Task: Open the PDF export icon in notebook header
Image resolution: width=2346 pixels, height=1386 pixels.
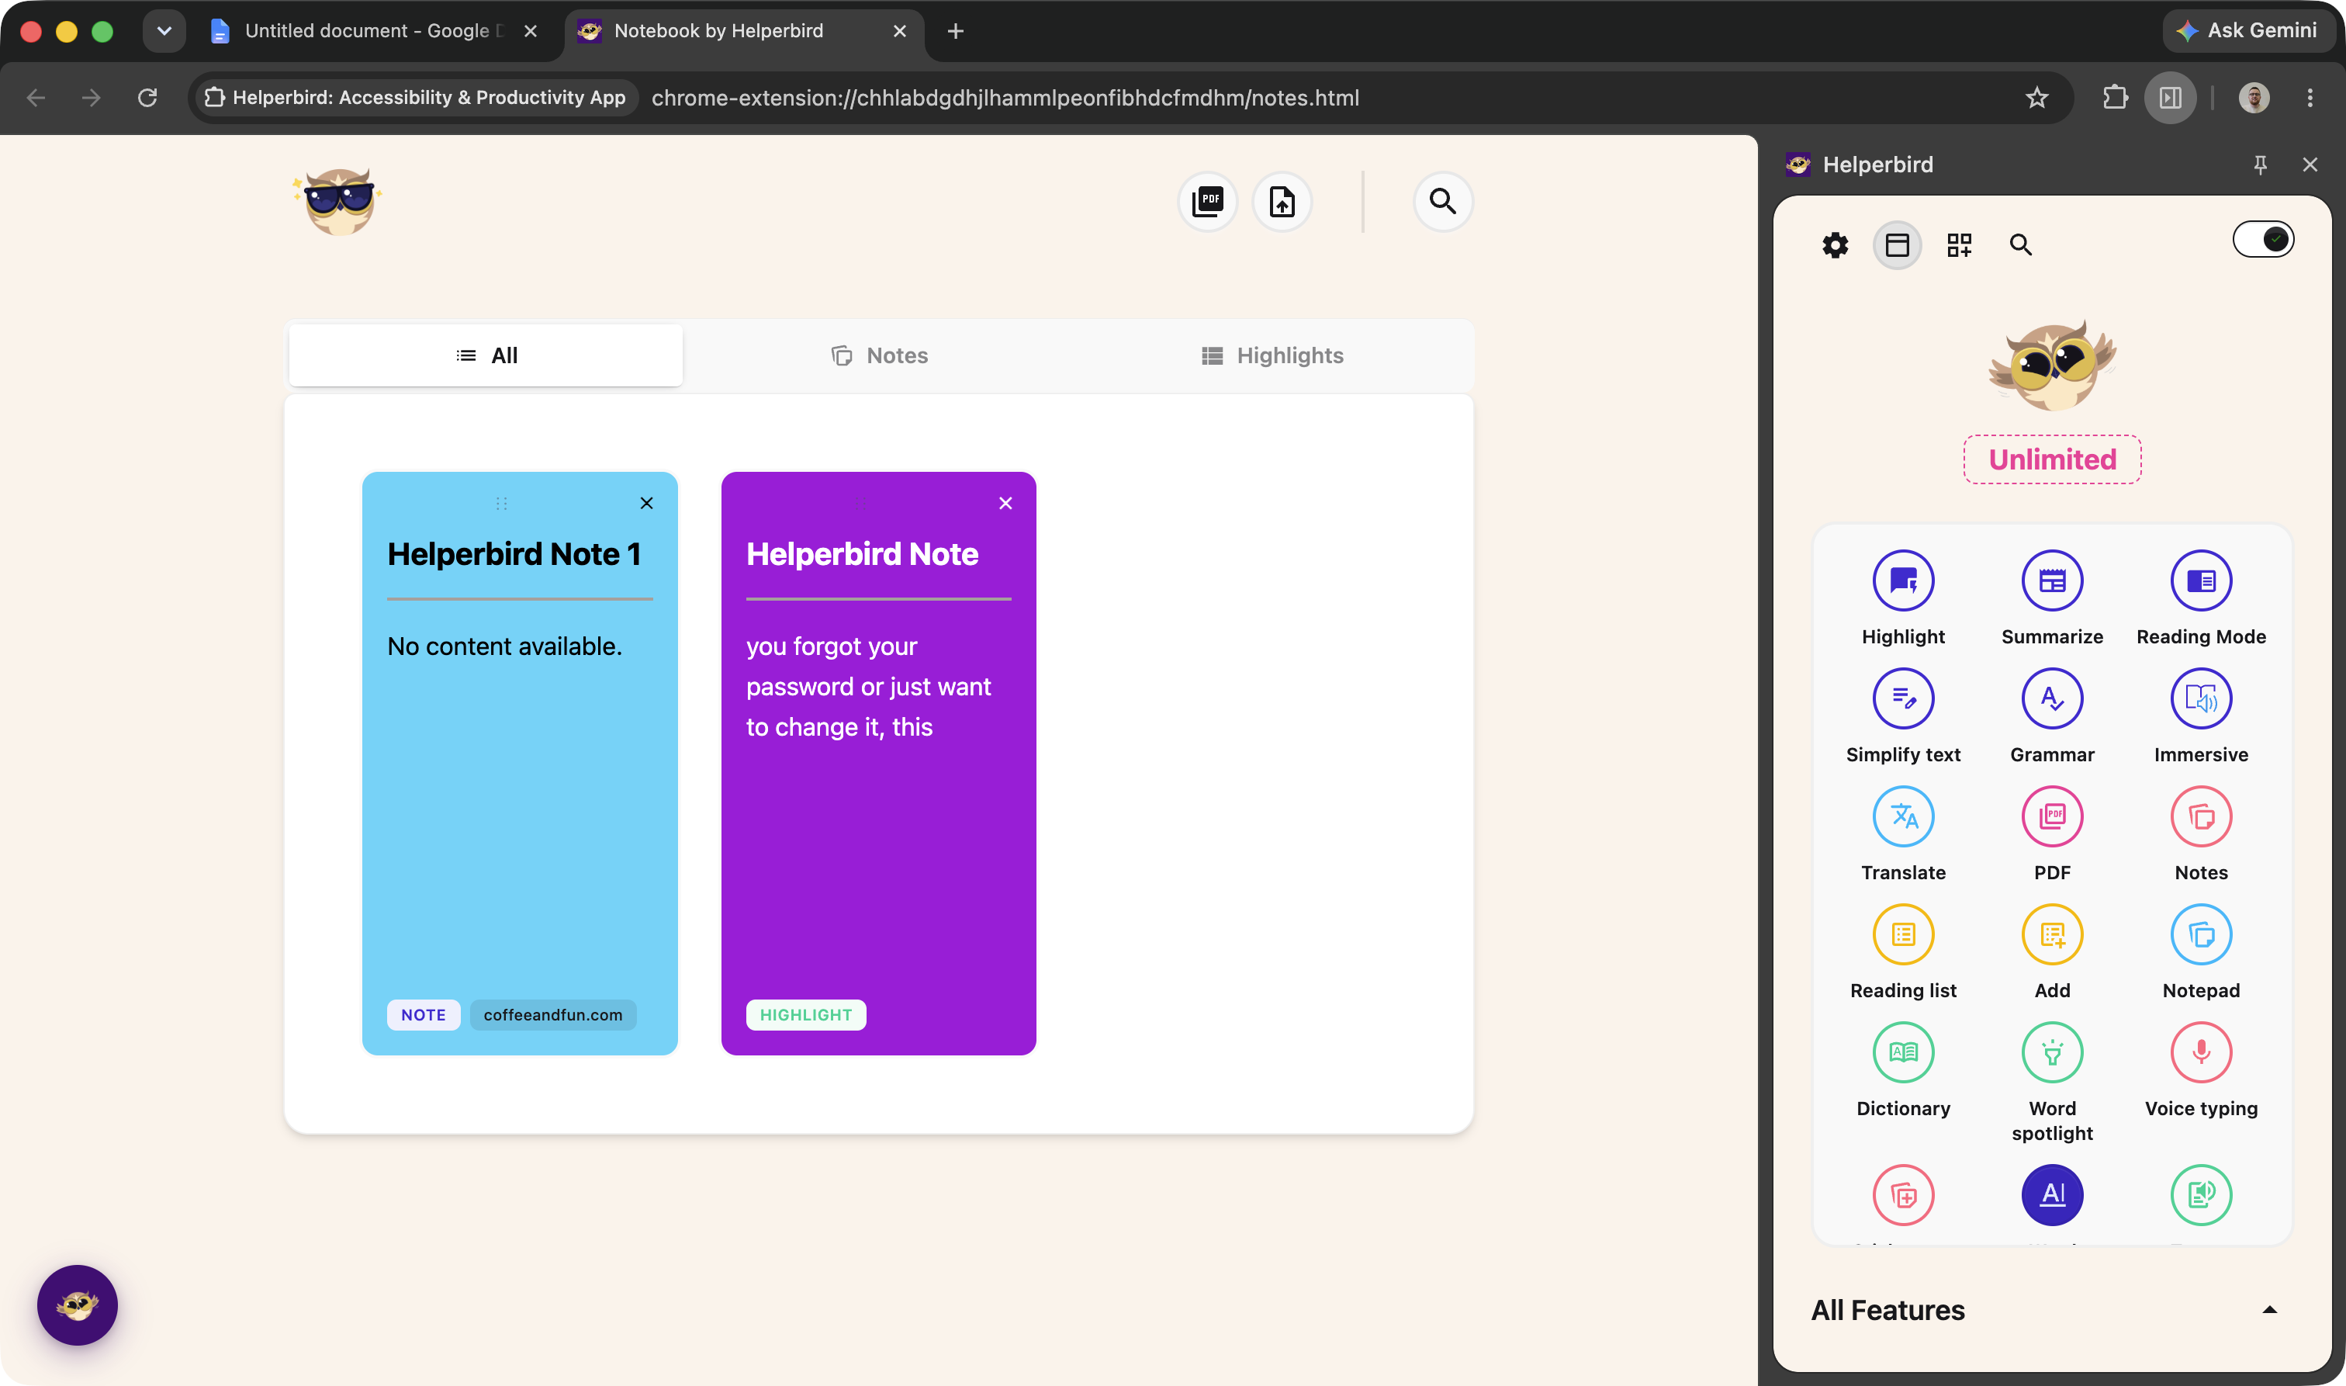Action: point(1208,201)
